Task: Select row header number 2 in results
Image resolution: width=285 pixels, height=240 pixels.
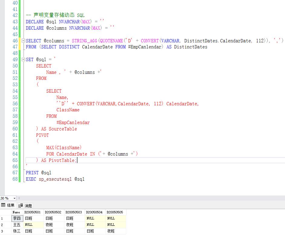Action: click(x=5, y=225)
